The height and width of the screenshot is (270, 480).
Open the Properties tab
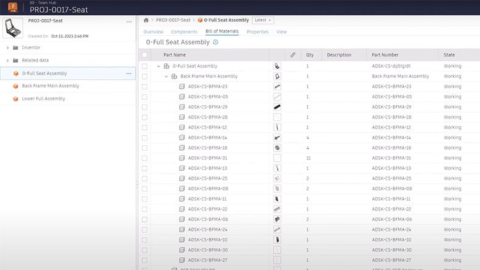coord(258,32)
